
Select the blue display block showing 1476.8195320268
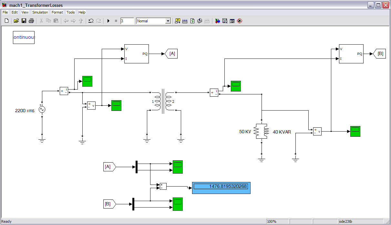[x=221, y=188]
